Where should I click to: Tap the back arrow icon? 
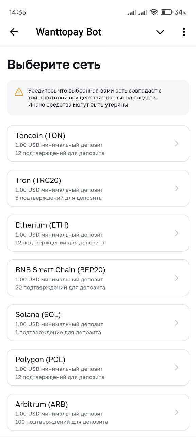point(14,32)
